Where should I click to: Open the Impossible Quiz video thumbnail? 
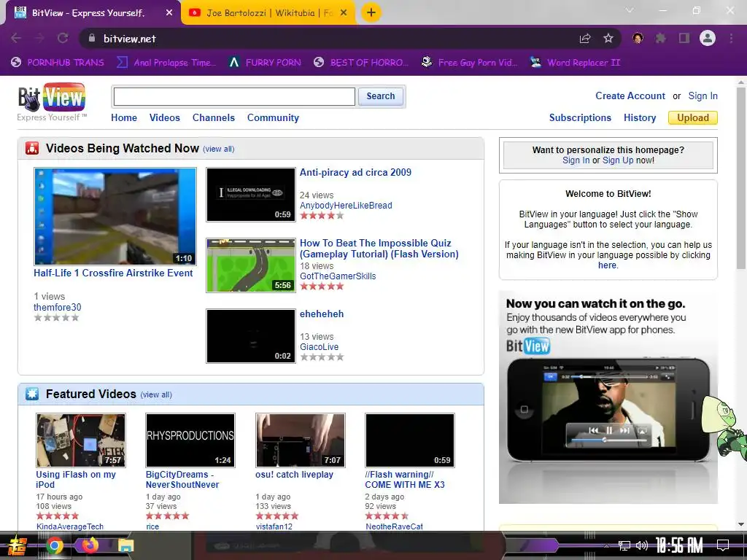251,265
